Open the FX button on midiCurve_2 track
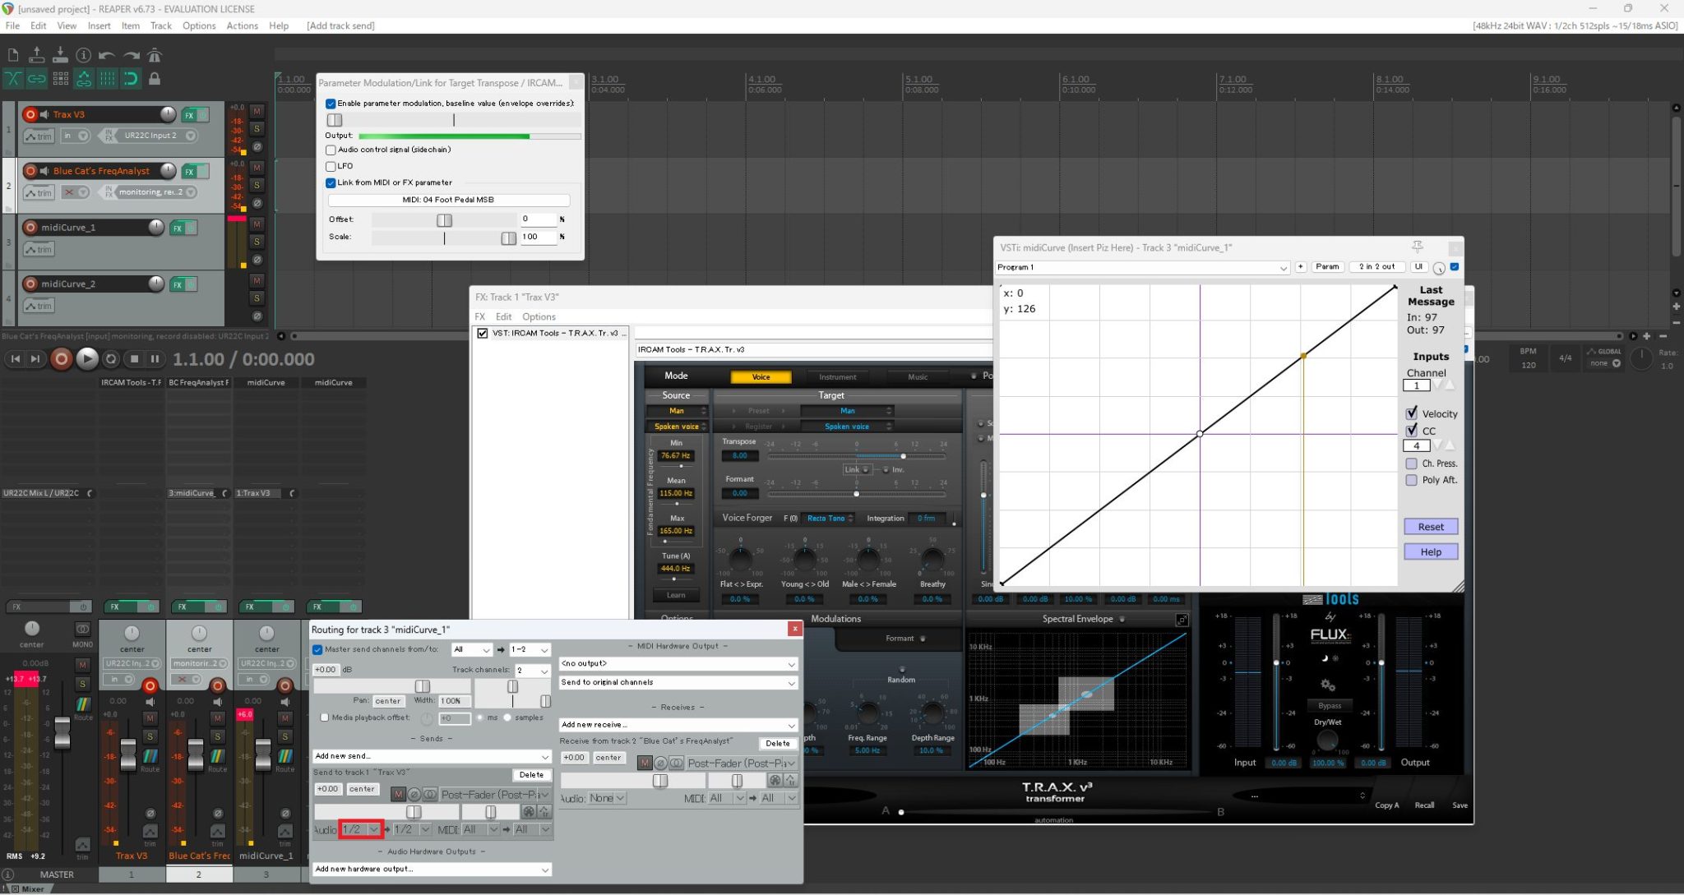The image size is (1684, 895). click(178, 284)
